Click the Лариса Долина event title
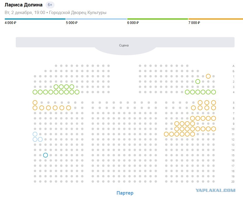The height and width of the screenshot is (199, 243). pyautogui.click(x=24, y=5)
